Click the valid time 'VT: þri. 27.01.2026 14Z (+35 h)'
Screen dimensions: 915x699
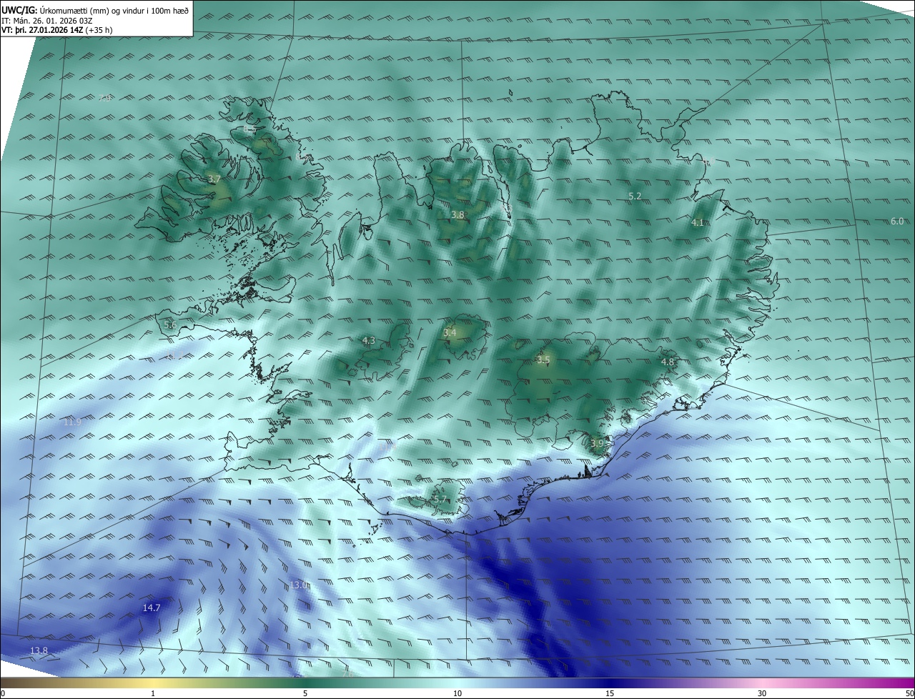[x=57, y=29]
